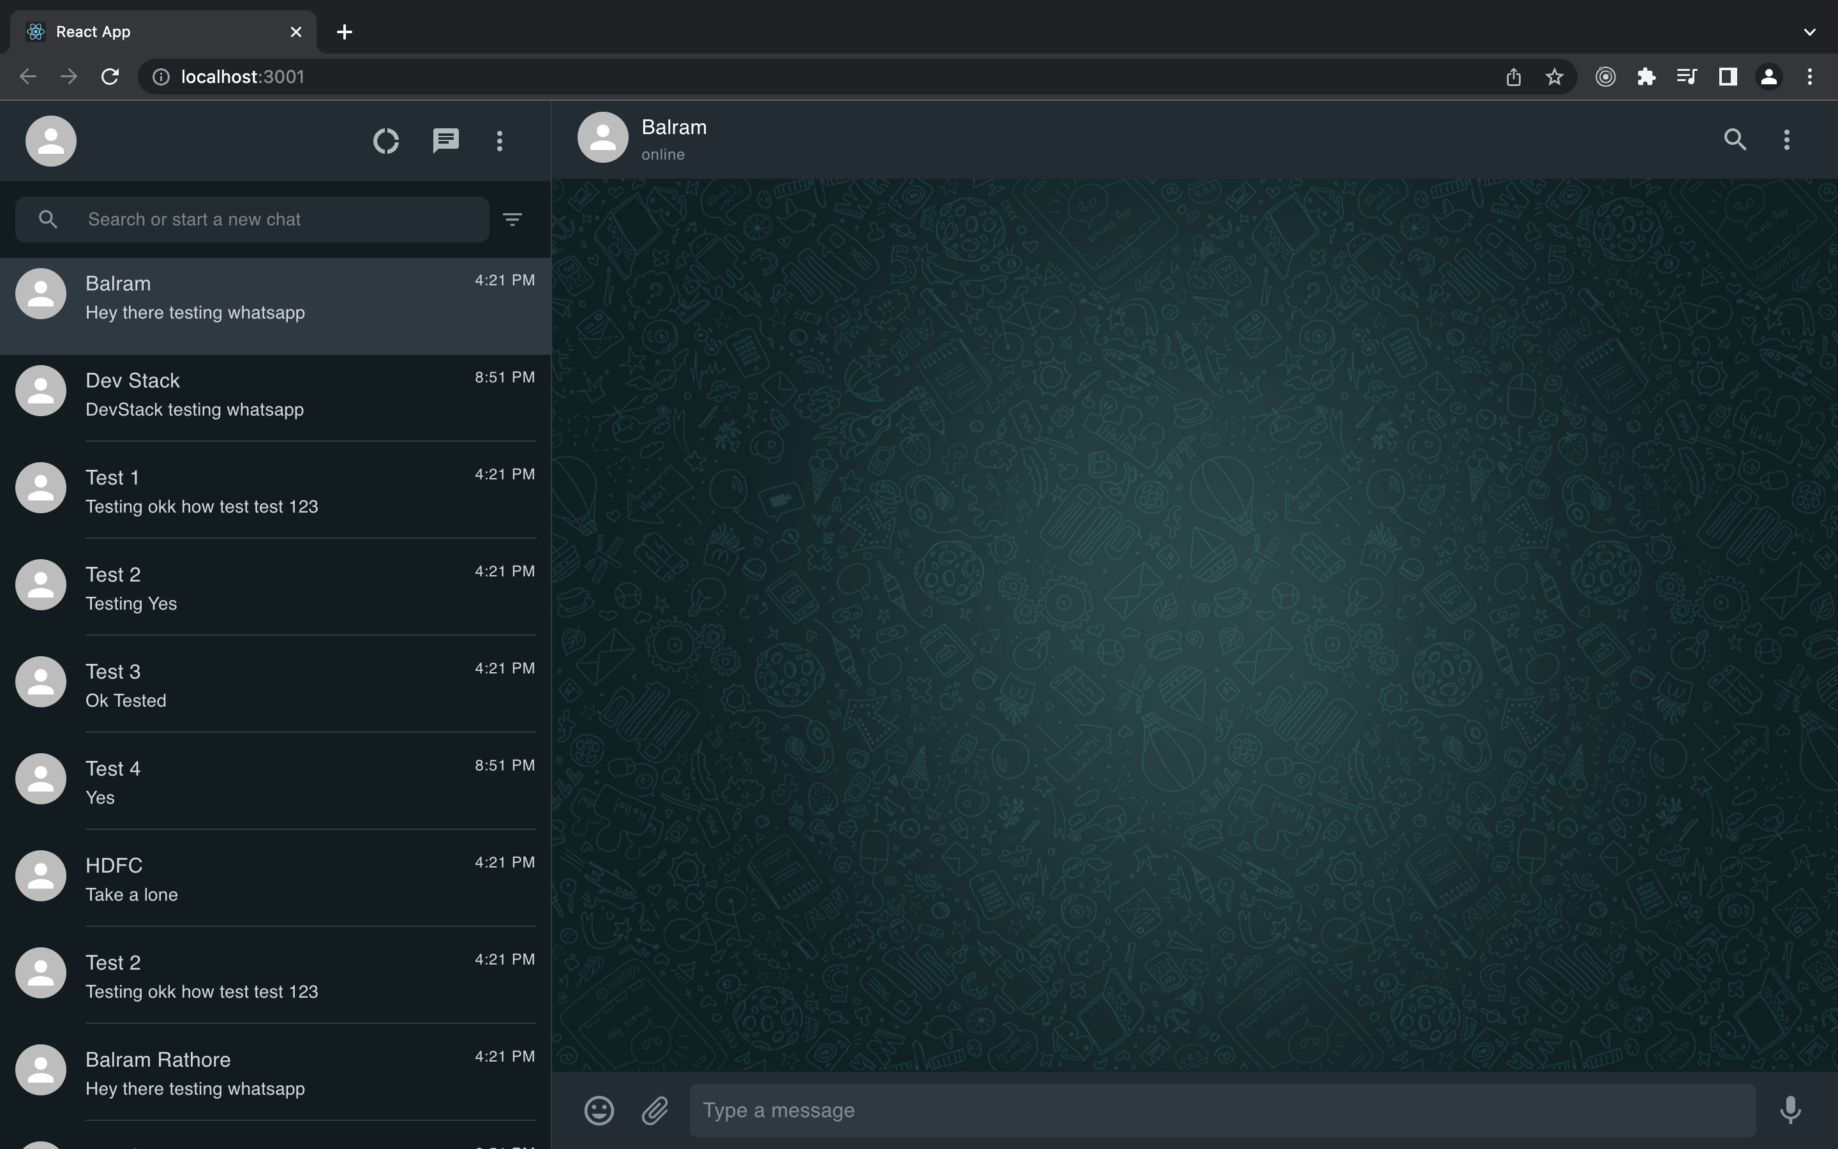The image size is (1838, 1149).
Task: Click the filter icon in search bar
Action: point(513,220)
